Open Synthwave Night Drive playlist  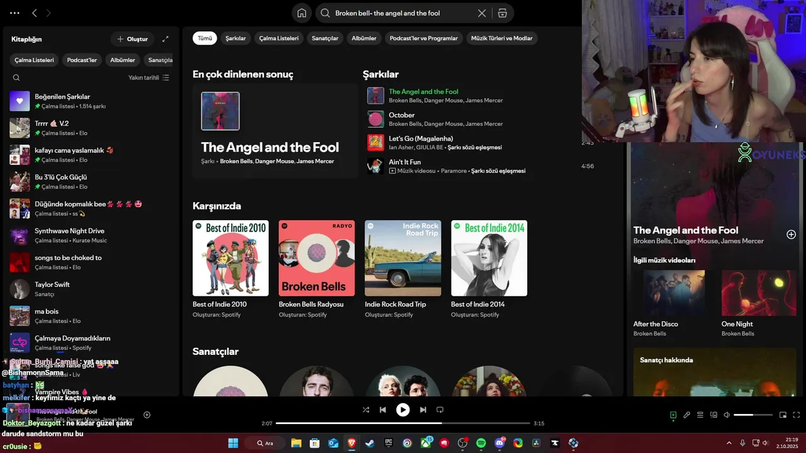point(91,235)
